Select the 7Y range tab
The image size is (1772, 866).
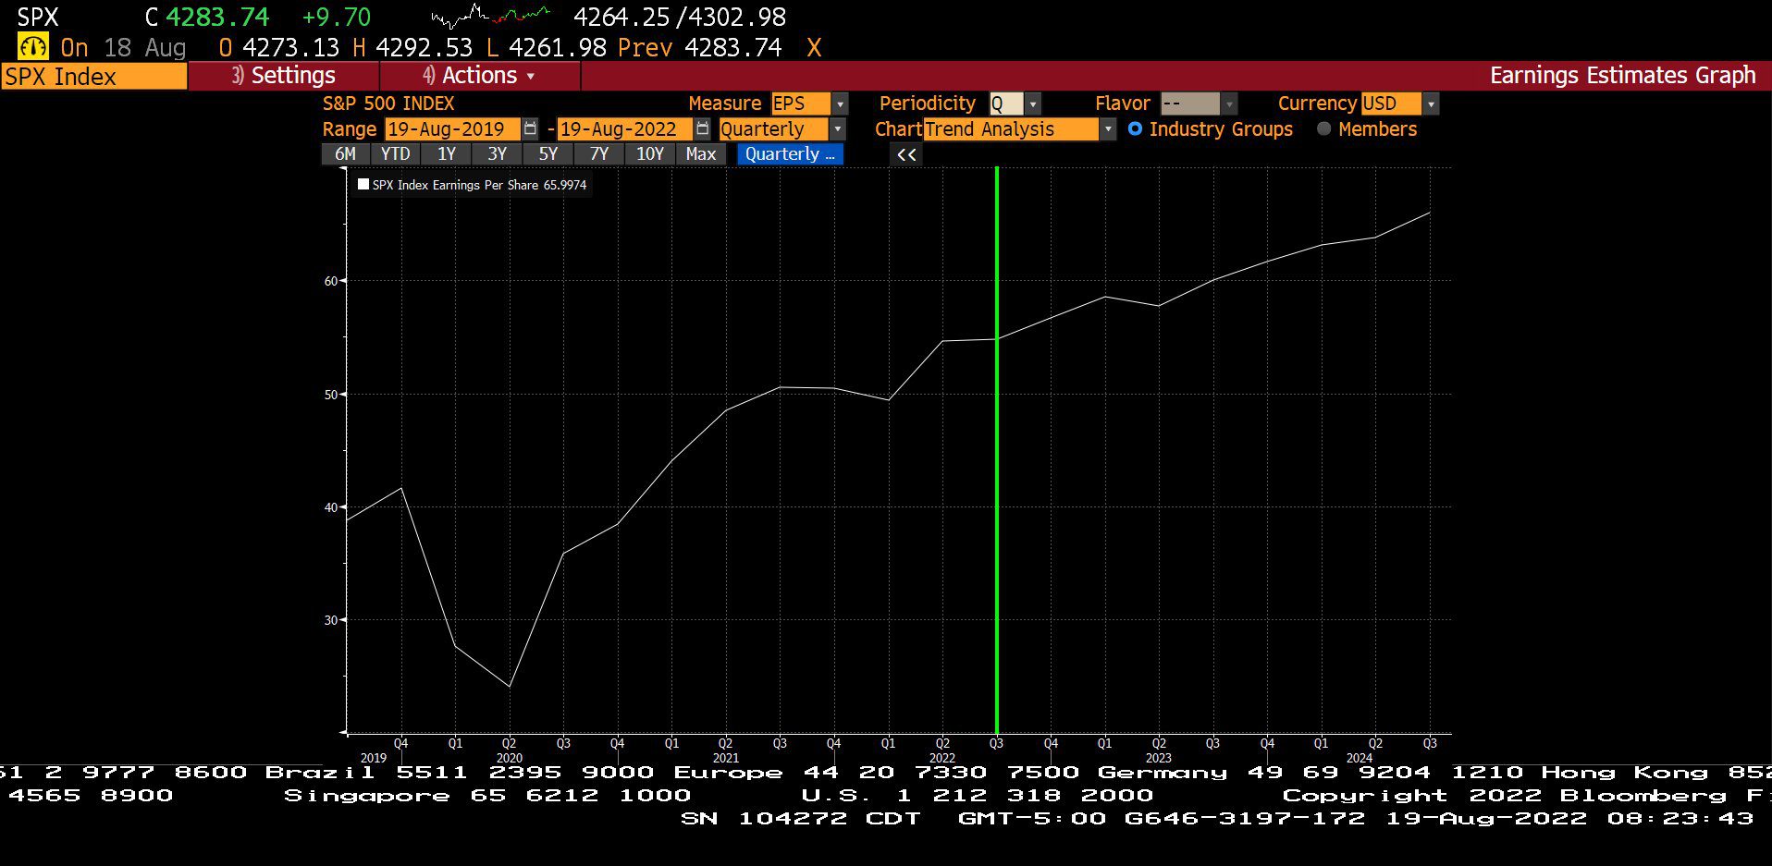tap(599, 154)
